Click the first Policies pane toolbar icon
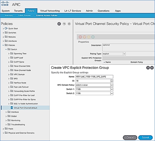155x141 pixels. coord(59,24)
